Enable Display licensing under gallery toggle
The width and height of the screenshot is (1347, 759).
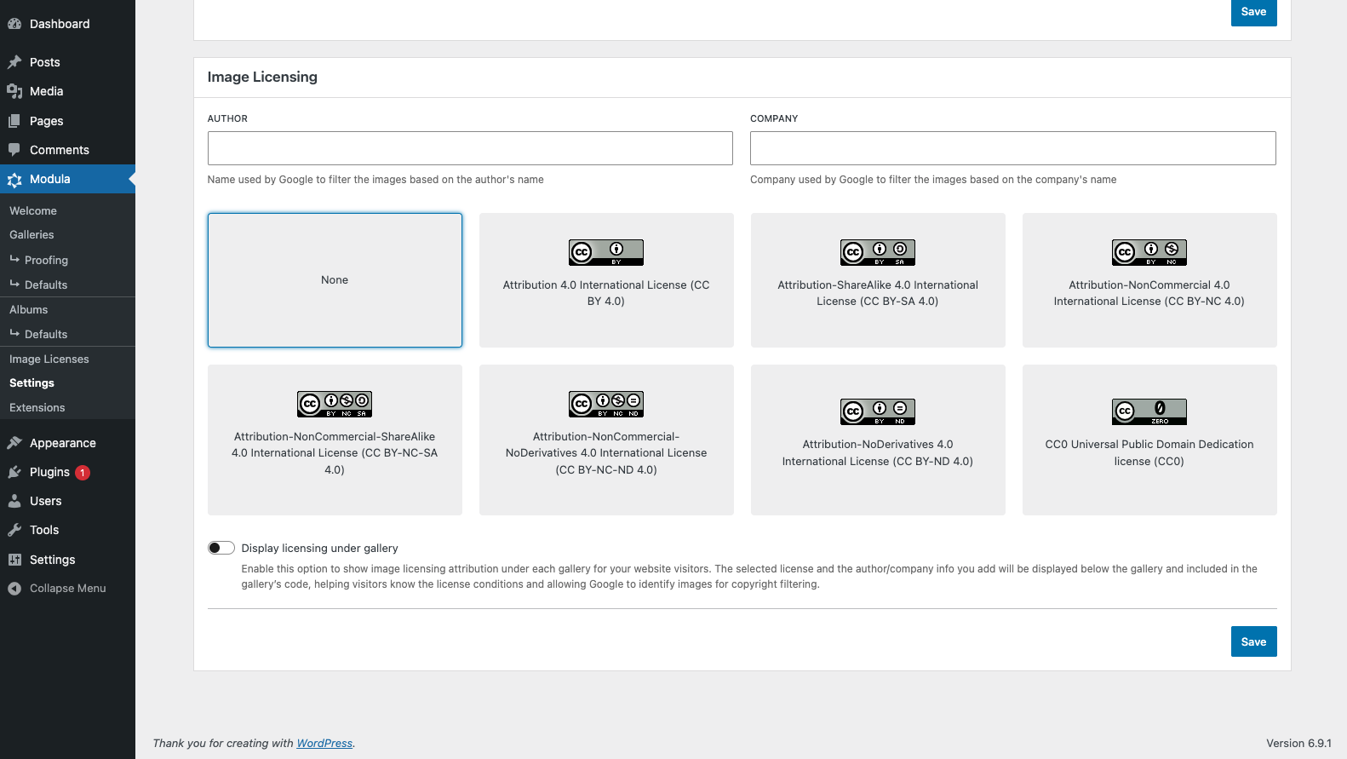tap(221, 548)
